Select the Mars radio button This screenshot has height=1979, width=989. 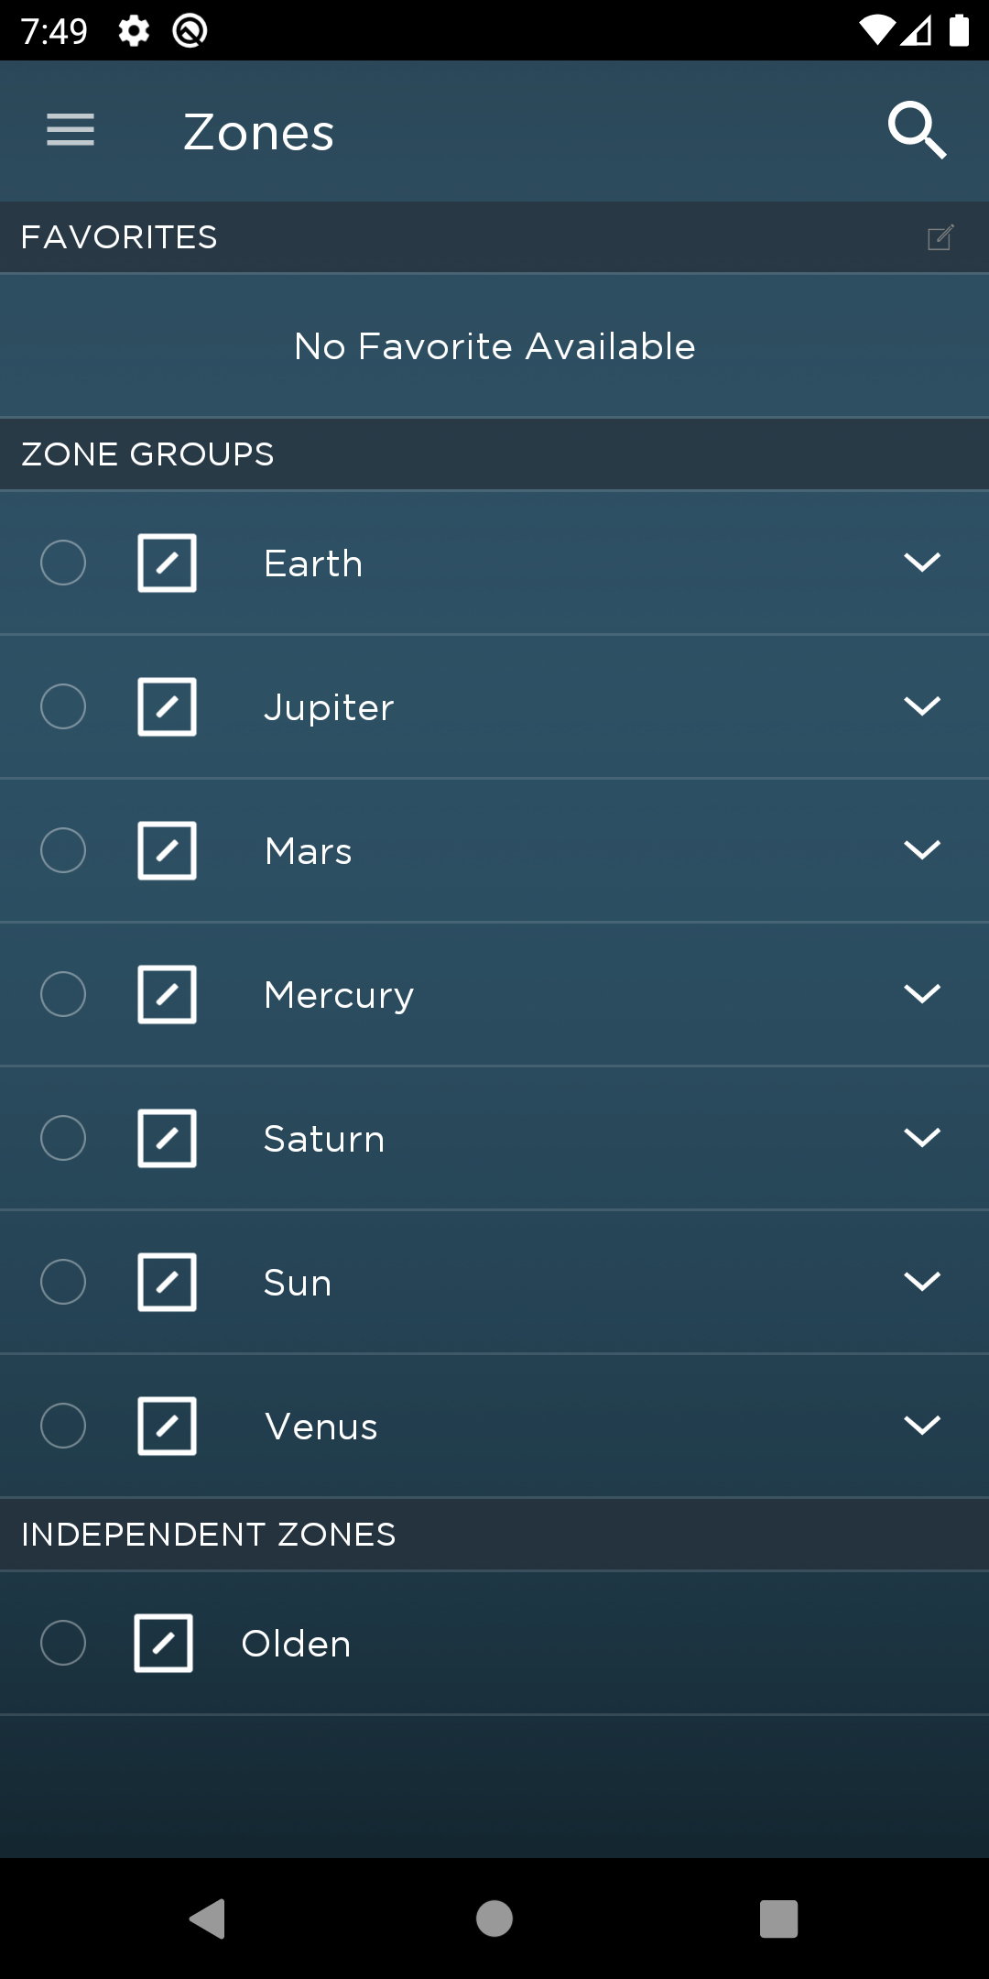point(63,850)
